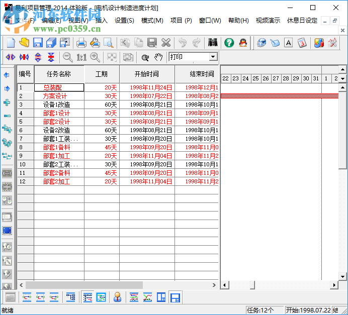Click status bar text 任务:12个
This screenshot has height=315, width=348.
[260, 310]
